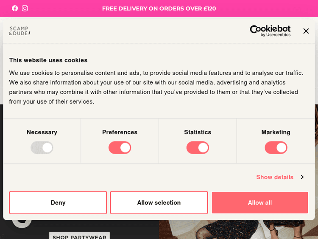
Task: Click the cookie description paragraph
Action: [157, 87]
